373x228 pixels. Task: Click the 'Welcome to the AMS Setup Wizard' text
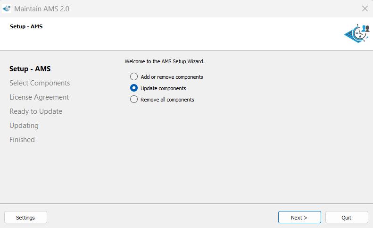[165, 61]
